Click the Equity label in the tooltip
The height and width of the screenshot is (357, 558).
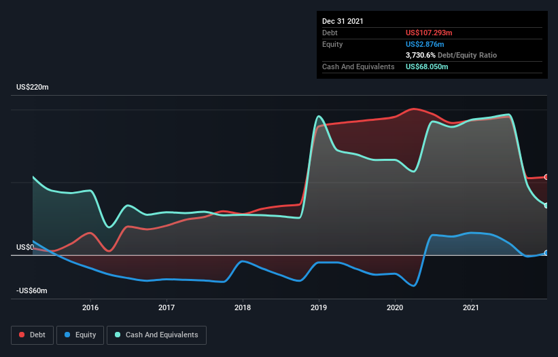pos(332,44)
